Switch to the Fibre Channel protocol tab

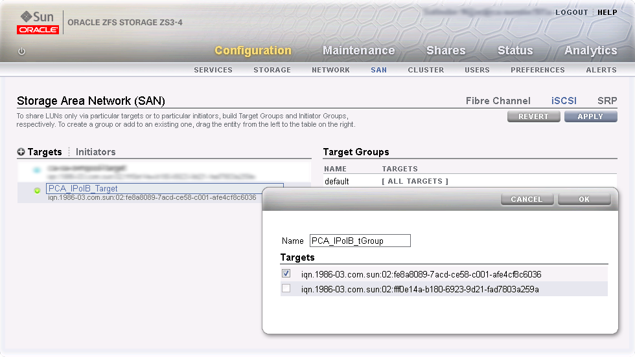tap(498, 101)
